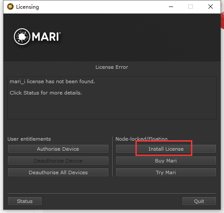Click the 'Click Status for more details' text
The width and height of the screenshot is (224, 213).
coord(46,93)
